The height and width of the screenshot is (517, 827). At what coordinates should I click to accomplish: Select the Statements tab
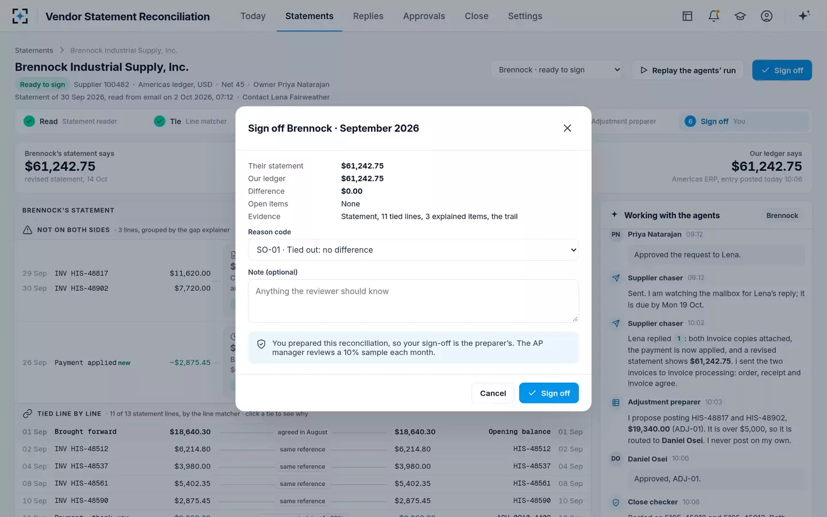(310, 16)
